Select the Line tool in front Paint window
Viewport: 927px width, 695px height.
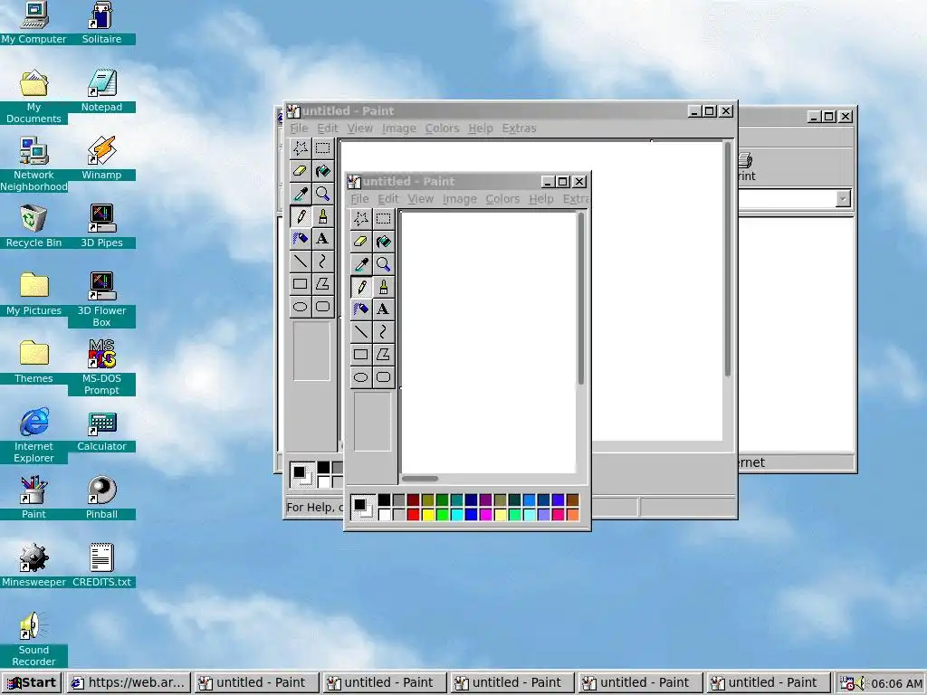coord(360,331)
